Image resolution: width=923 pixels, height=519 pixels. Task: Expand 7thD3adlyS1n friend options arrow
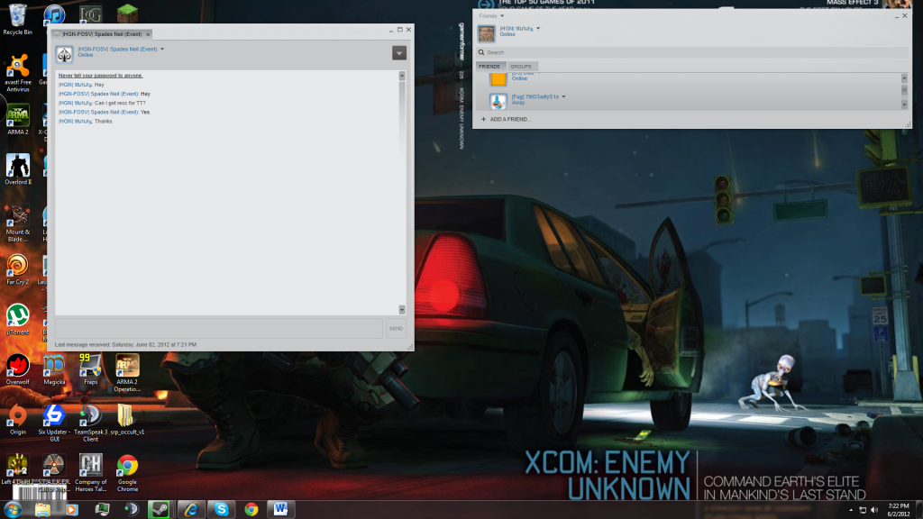563,96
